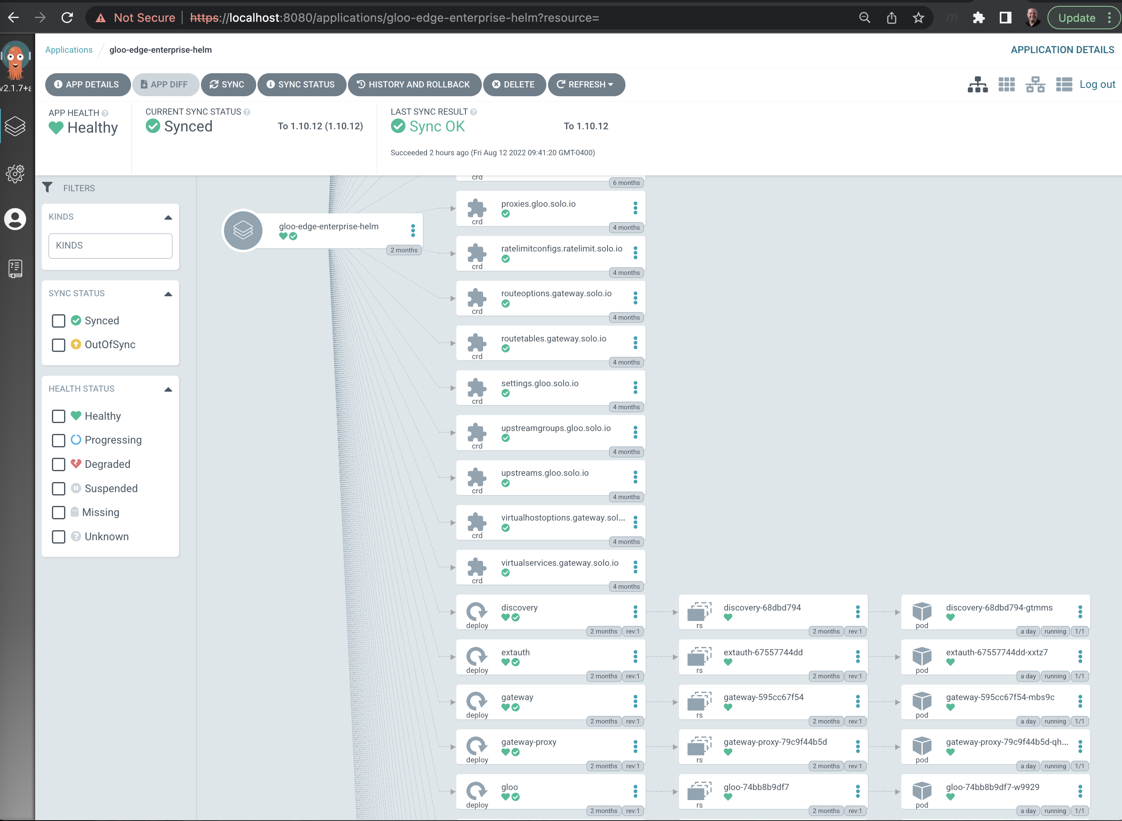Click the gloo-74bb8b9df7-w9929 pod cube icon
Image resolution: width=1122 pixels, height=821 pixels.
921,791
